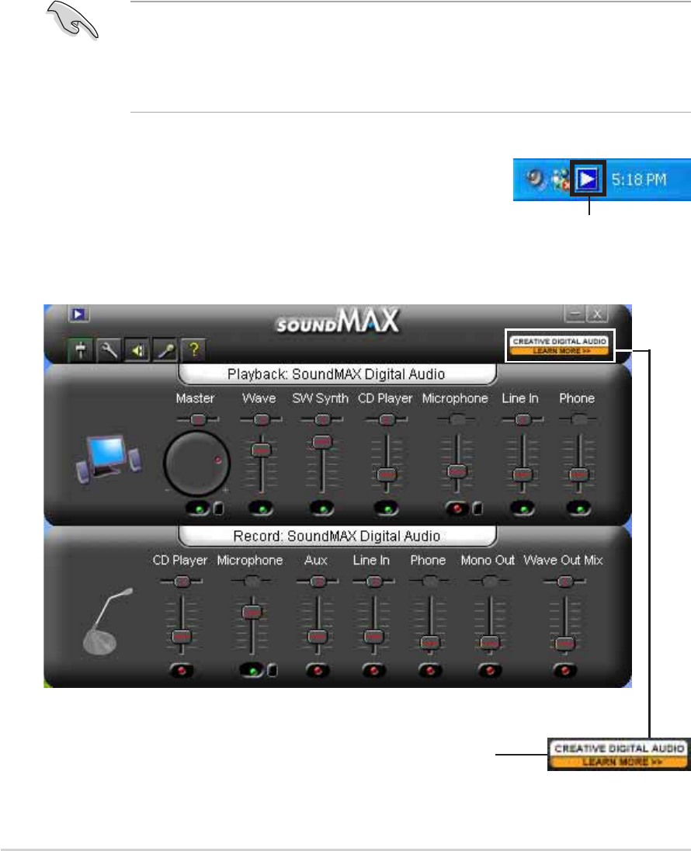Click the playback Phone volume fader

pos(578,474)
